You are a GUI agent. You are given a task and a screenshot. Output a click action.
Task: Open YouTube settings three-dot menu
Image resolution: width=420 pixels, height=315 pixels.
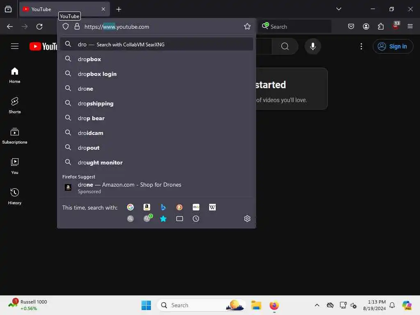click(x=361, y=46)
